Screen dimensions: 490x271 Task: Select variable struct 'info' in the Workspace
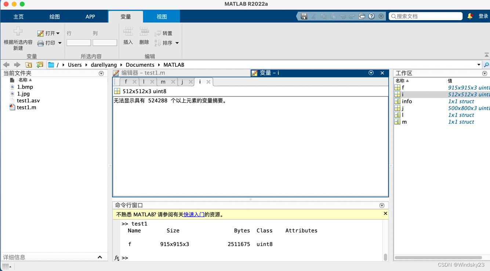pos(407,101)
